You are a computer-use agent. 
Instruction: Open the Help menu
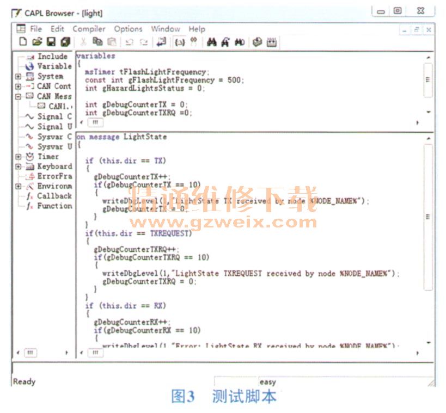coord(197,29)
